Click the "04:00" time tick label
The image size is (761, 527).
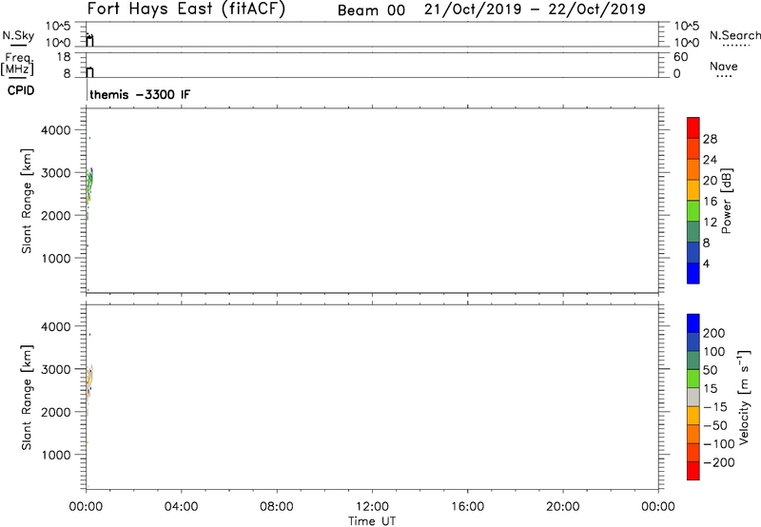[181, 507]
